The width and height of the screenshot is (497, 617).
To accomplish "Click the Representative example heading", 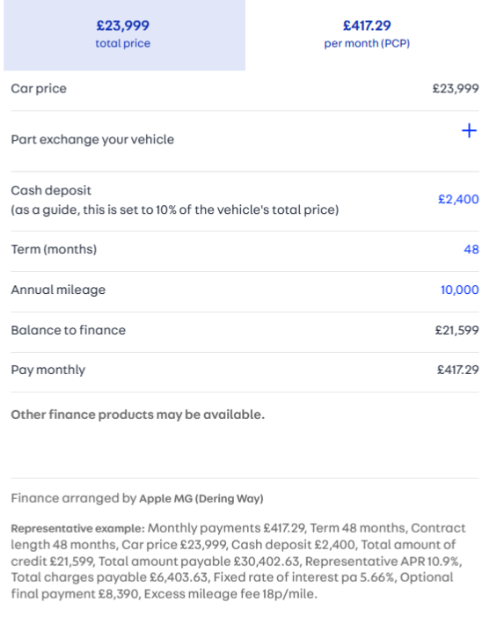I will 78,528.
